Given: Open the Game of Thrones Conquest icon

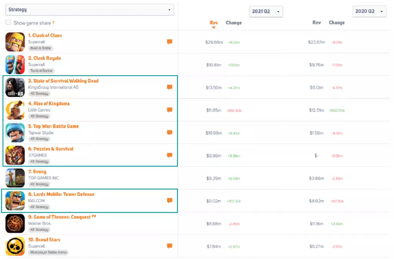Looking at the screenshot, I should (x=15, y=224).
